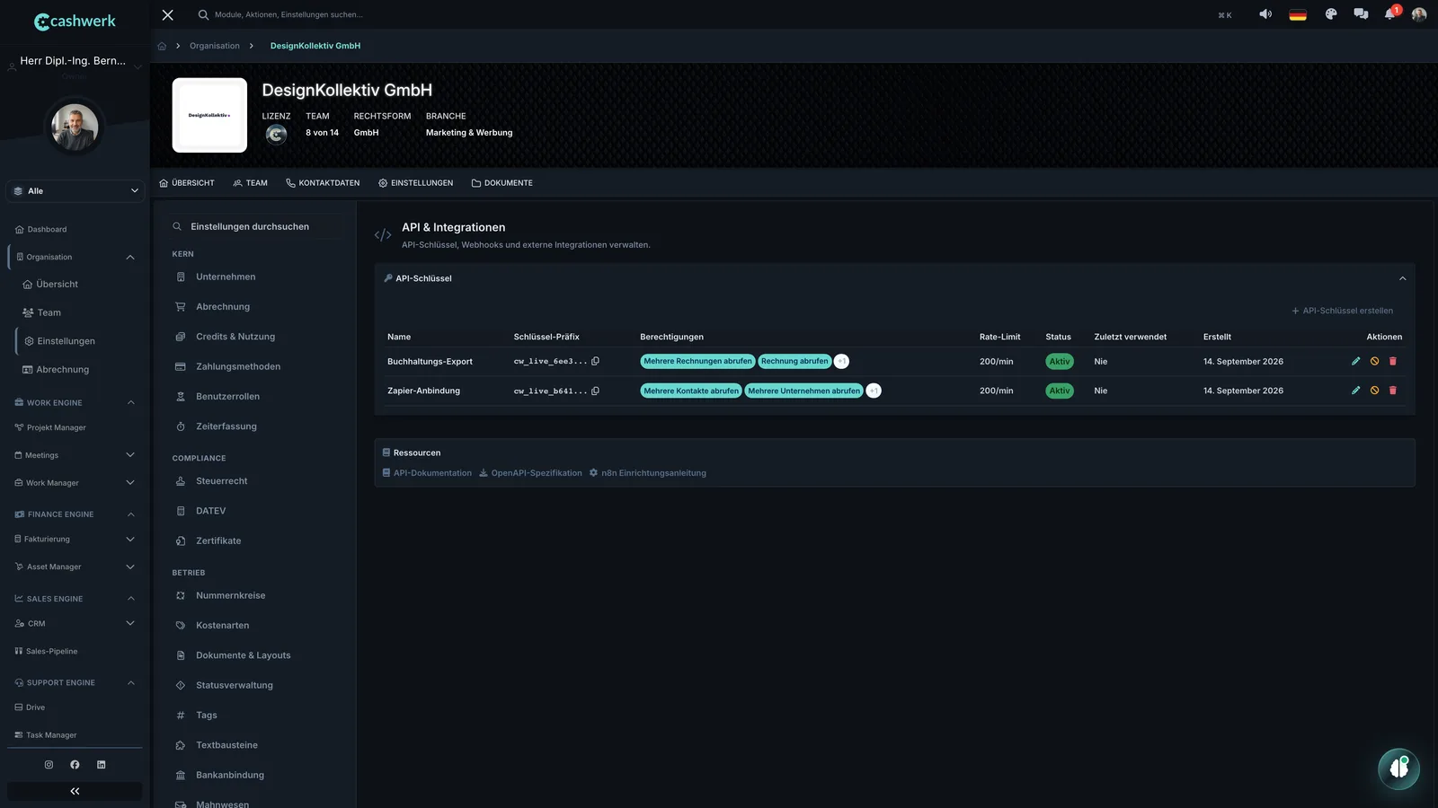Expand the Fakturierung menu
This screenshot has height=808, width=1438.
pyautogui.click(x=130, y=540)
